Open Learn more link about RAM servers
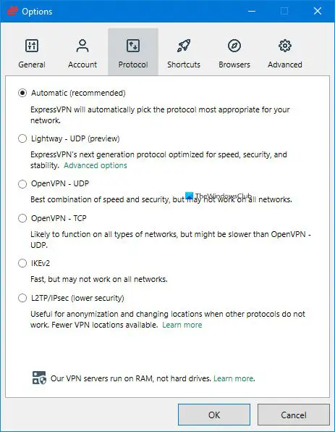Viewport: 335px width, 432px height. point(234,378)
